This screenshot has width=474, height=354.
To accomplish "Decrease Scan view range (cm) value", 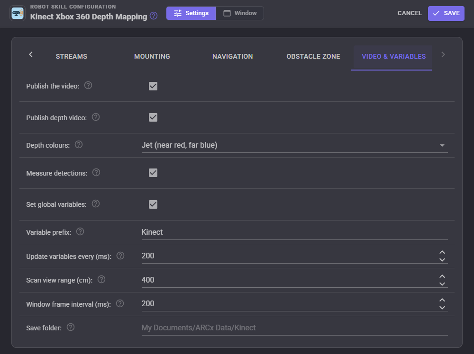I will coord(442,283).
